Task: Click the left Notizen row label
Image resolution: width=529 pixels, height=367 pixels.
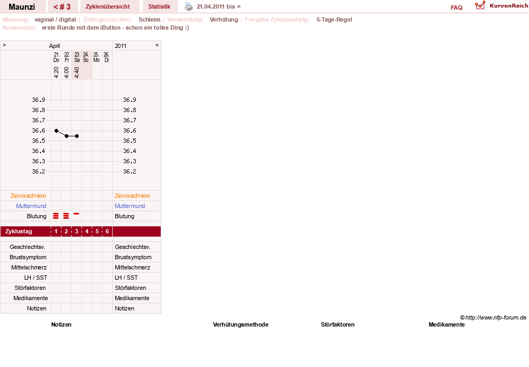Action: (37, 308)
